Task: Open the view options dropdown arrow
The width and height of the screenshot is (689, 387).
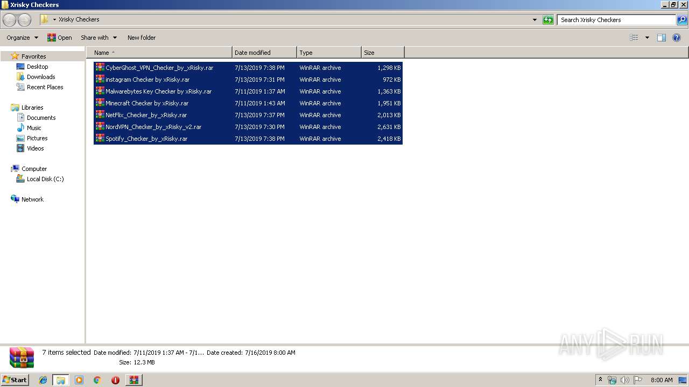Action: (647, 38)
